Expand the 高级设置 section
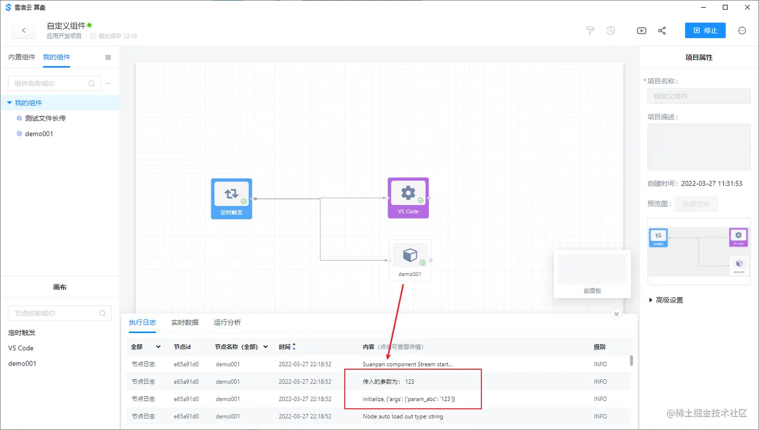Viewport: 759px width, 430px height. (666, 300)
